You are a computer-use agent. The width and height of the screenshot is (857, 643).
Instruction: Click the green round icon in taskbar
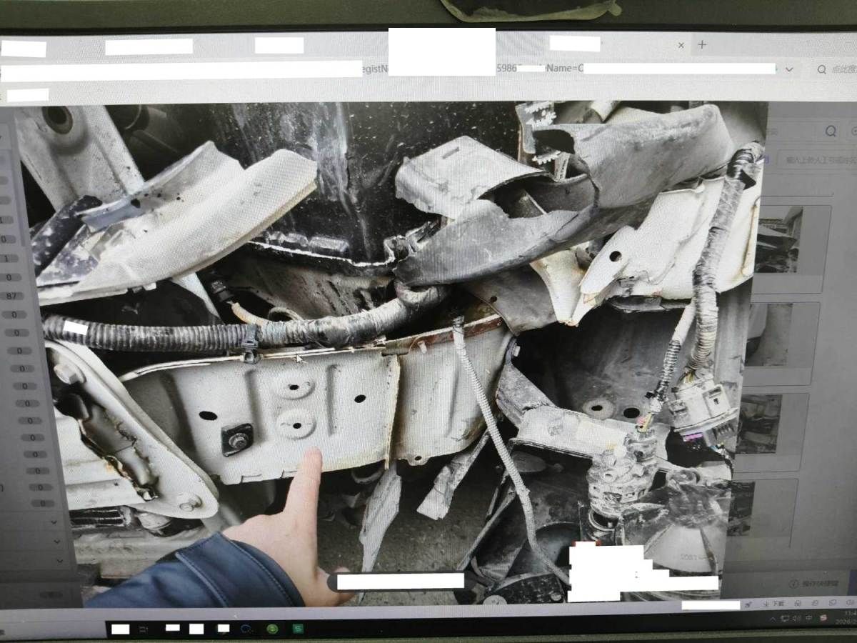coord(272,629)
